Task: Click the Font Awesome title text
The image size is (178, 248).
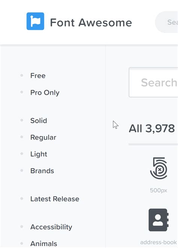Action: coord(91,22)
